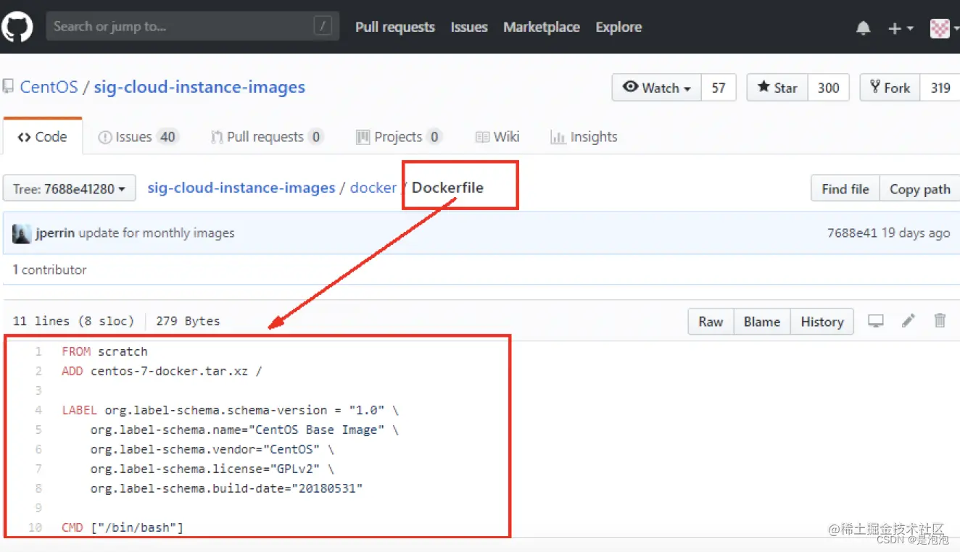Click the 1 contributor label
The width and height of the screenshot is (960, 552).
[49, 269]
